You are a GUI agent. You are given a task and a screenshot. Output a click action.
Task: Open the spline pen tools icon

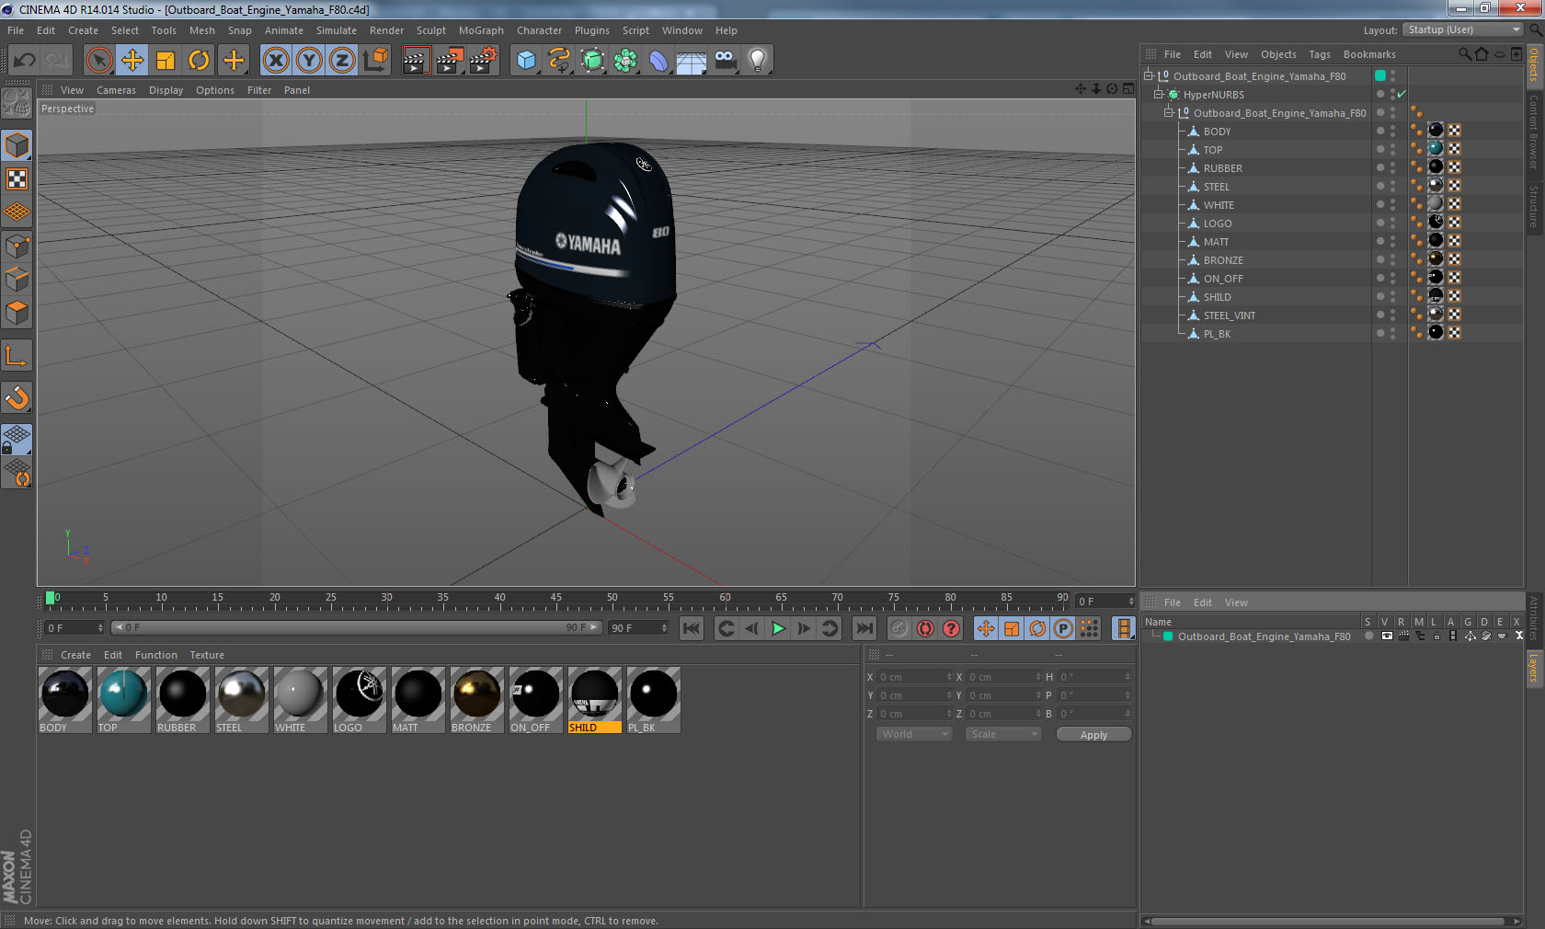(x=559, y=61)
